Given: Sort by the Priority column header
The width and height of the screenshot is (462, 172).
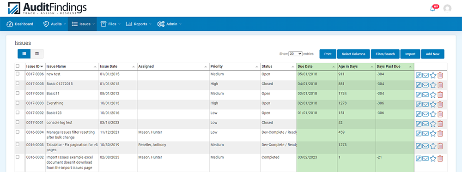Looking at the screenshot, I should click(235, 66).
